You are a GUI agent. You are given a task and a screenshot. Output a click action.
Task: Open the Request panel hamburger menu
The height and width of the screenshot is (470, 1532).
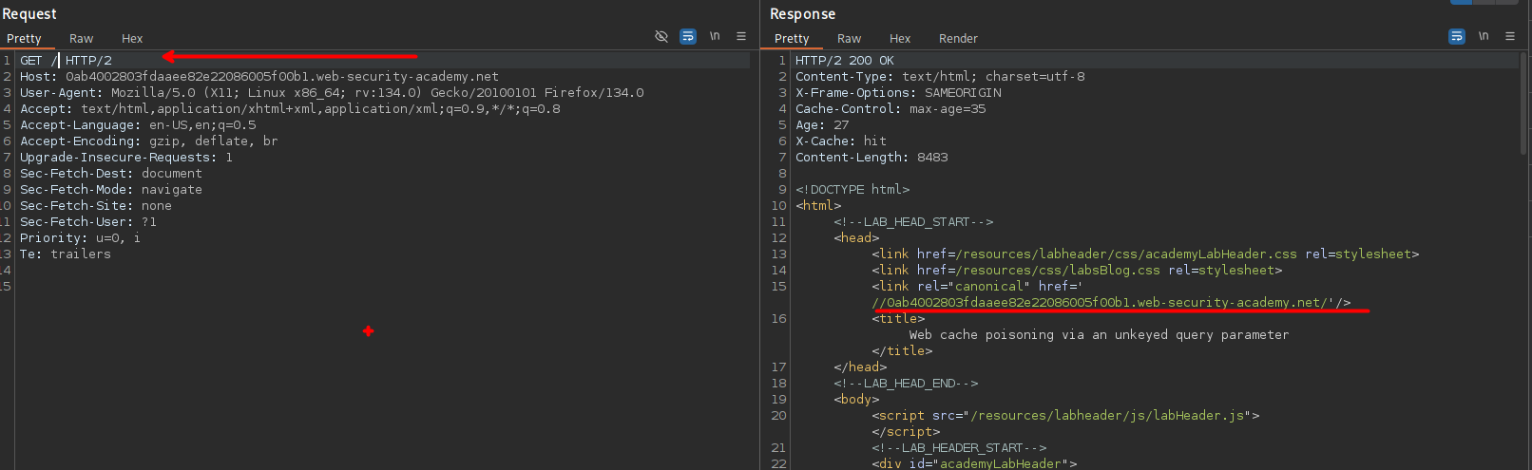point(741,36)
